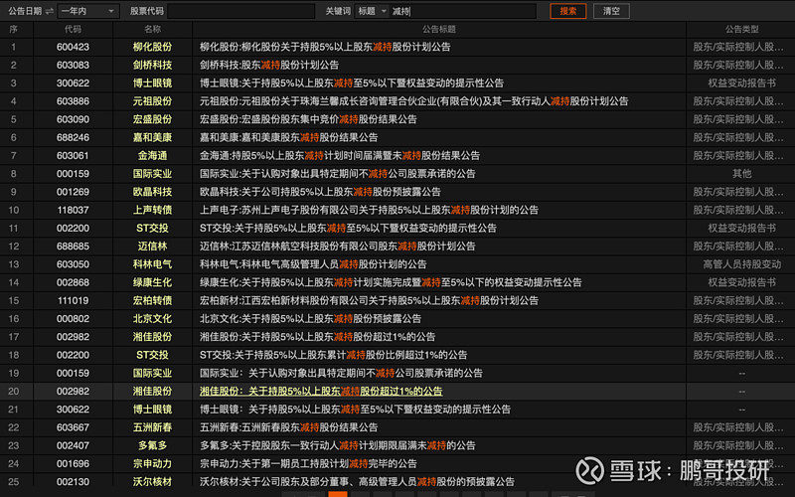Select stock code 001269
Viewport: 795px width, 497px height.
pos(73,192)
